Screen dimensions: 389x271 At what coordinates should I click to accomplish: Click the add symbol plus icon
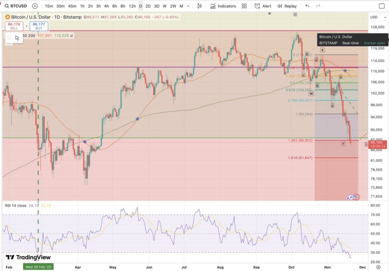point(35,6)
